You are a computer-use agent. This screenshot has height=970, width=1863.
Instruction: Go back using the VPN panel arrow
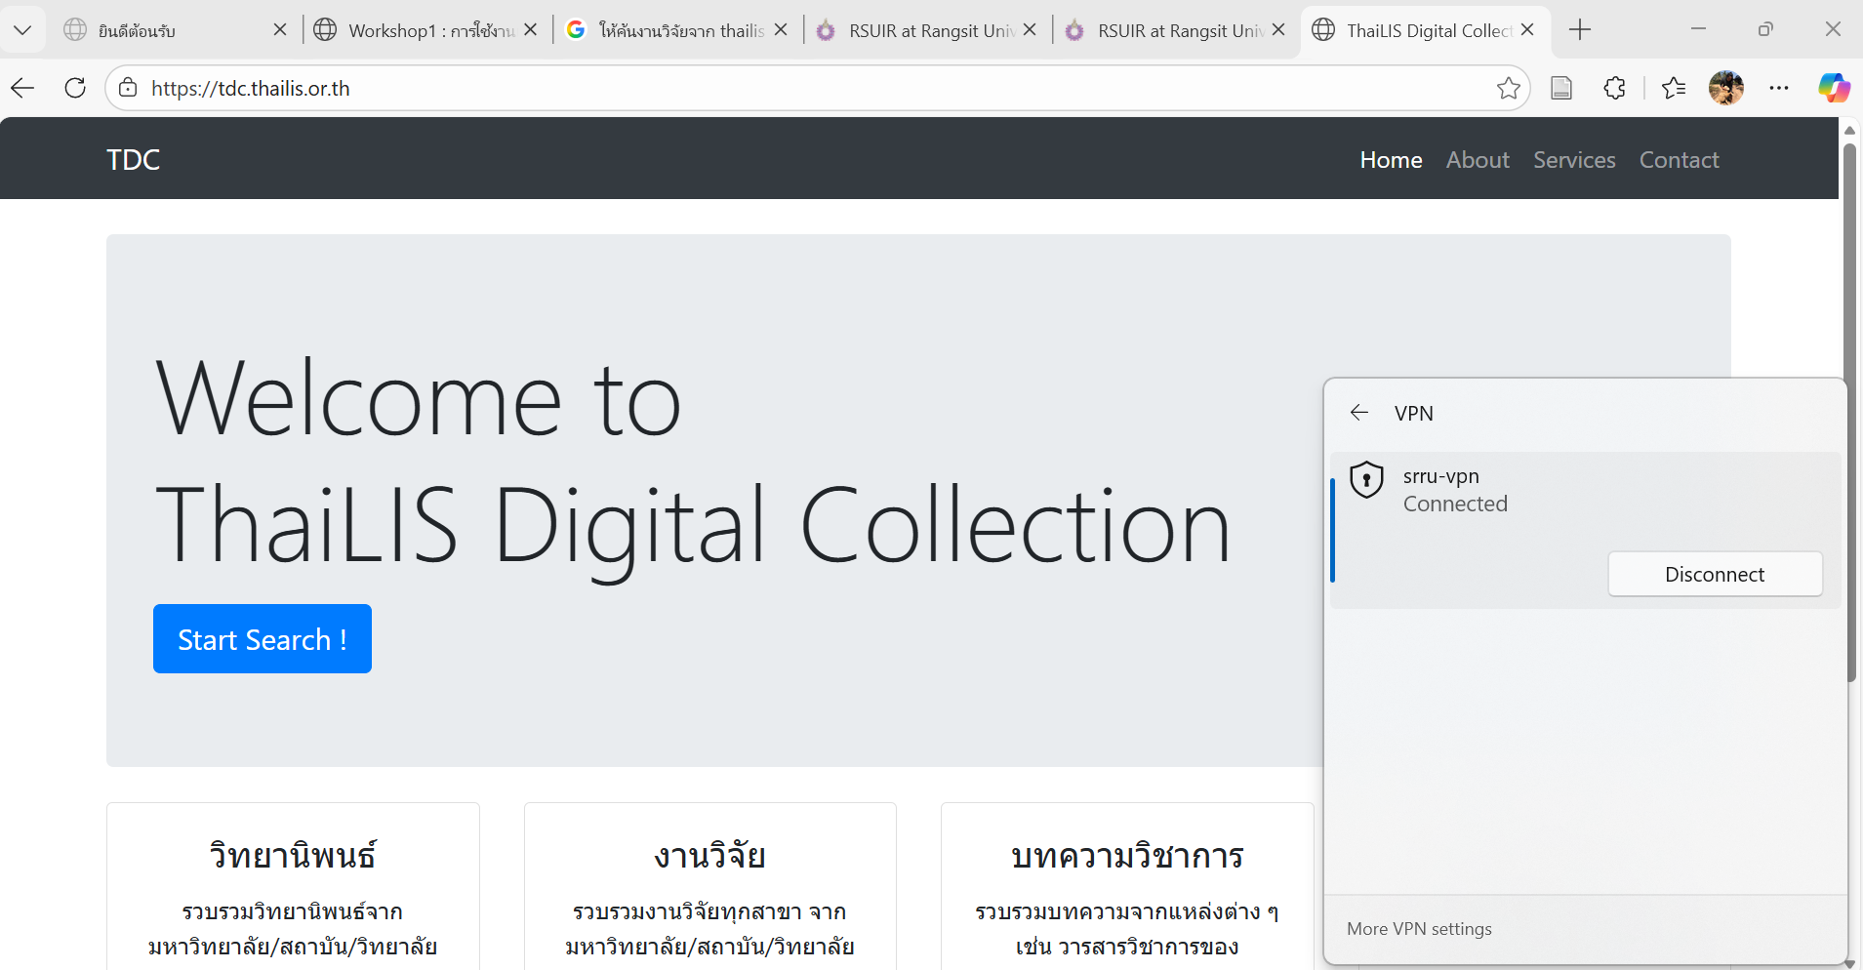(x=1358, y=413)
